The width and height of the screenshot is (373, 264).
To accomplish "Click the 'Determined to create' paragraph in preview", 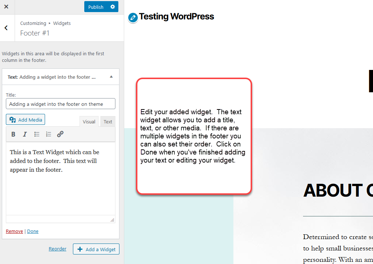I will click(338, 248).
